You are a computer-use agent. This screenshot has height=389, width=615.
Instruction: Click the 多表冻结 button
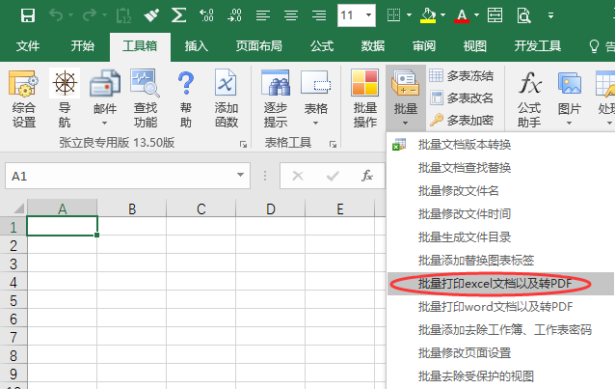461,75
